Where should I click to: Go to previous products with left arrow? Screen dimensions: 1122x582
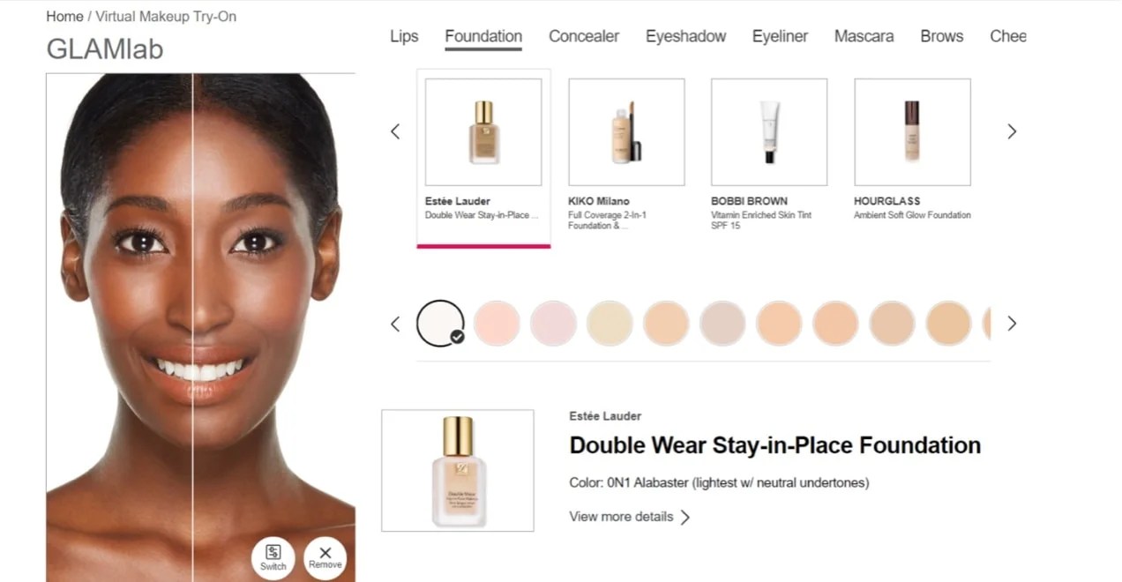click(x=395, y=131)
